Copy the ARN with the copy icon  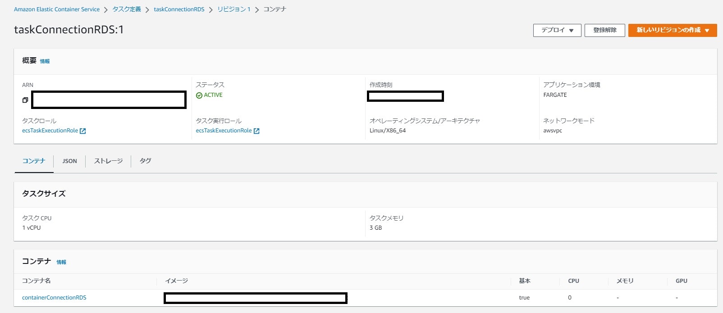coord(25,100)
